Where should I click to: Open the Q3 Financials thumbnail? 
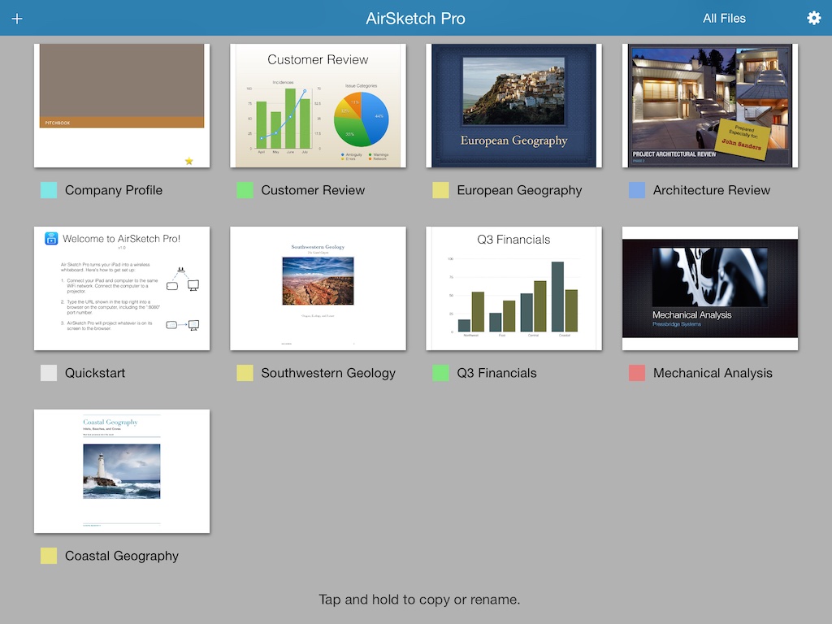[x=513, y=288]
